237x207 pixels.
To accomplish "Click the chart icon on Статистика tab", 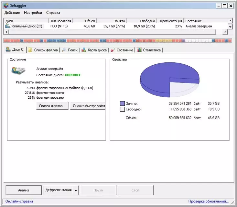I will tap(139, 50).
